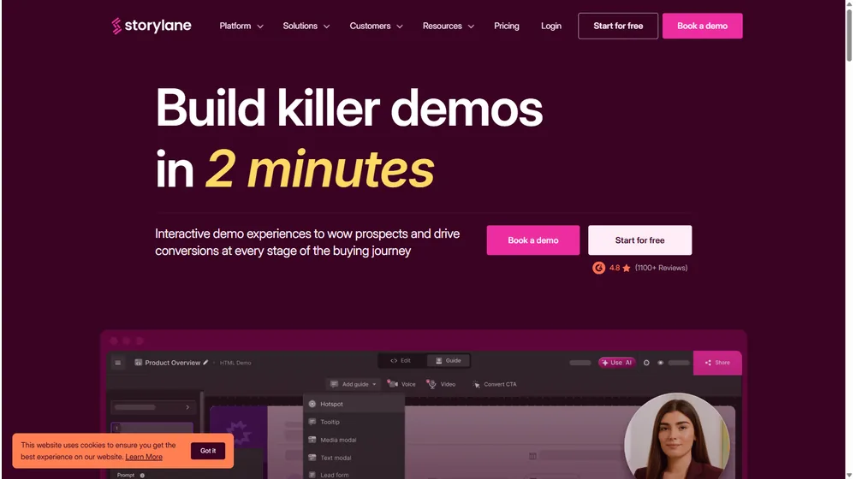
Task: Select Lead form from guide menu
Action: tap(354, 474)
